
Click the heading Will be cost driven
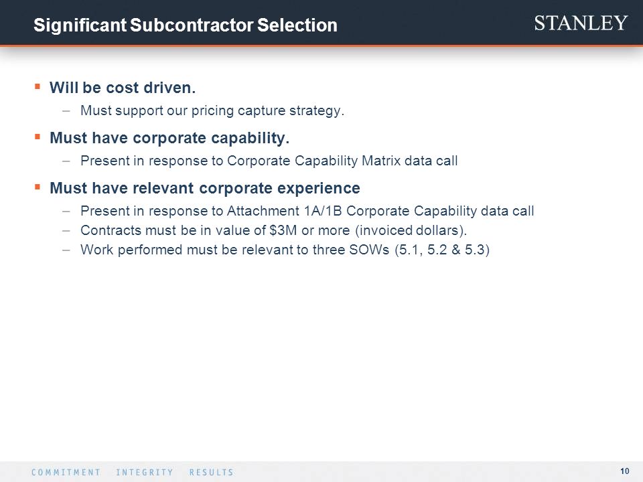(123, 88)
